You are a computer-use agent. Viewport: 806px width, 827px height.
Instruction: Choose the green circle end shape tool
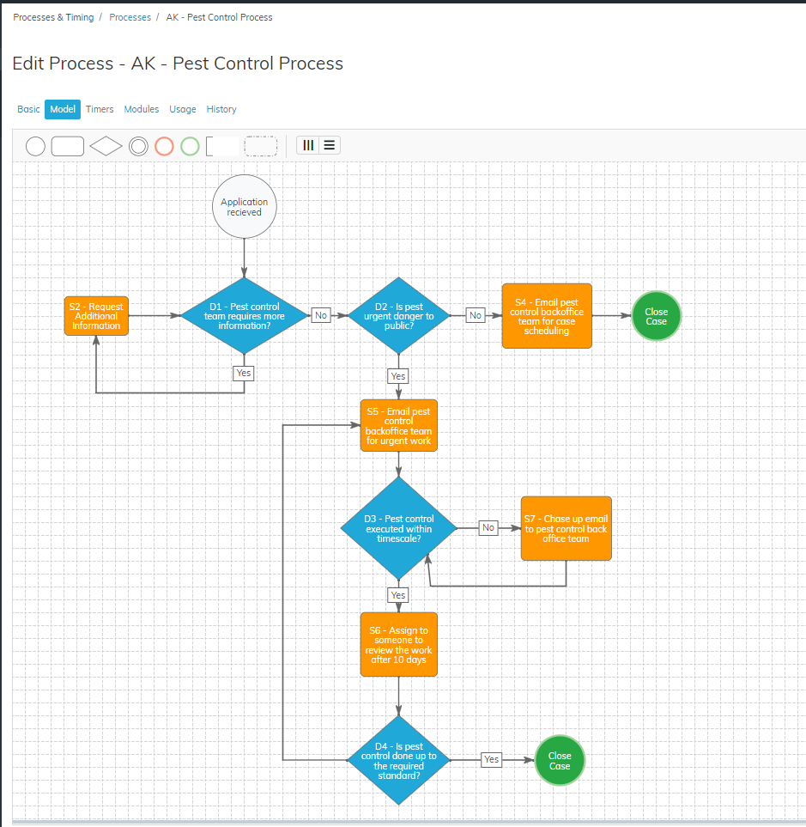click(190, 146)
